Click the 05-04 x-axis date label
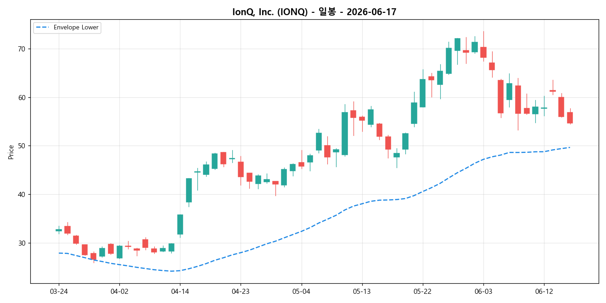This screenshot has width=606, height=303. click(301, 292)
